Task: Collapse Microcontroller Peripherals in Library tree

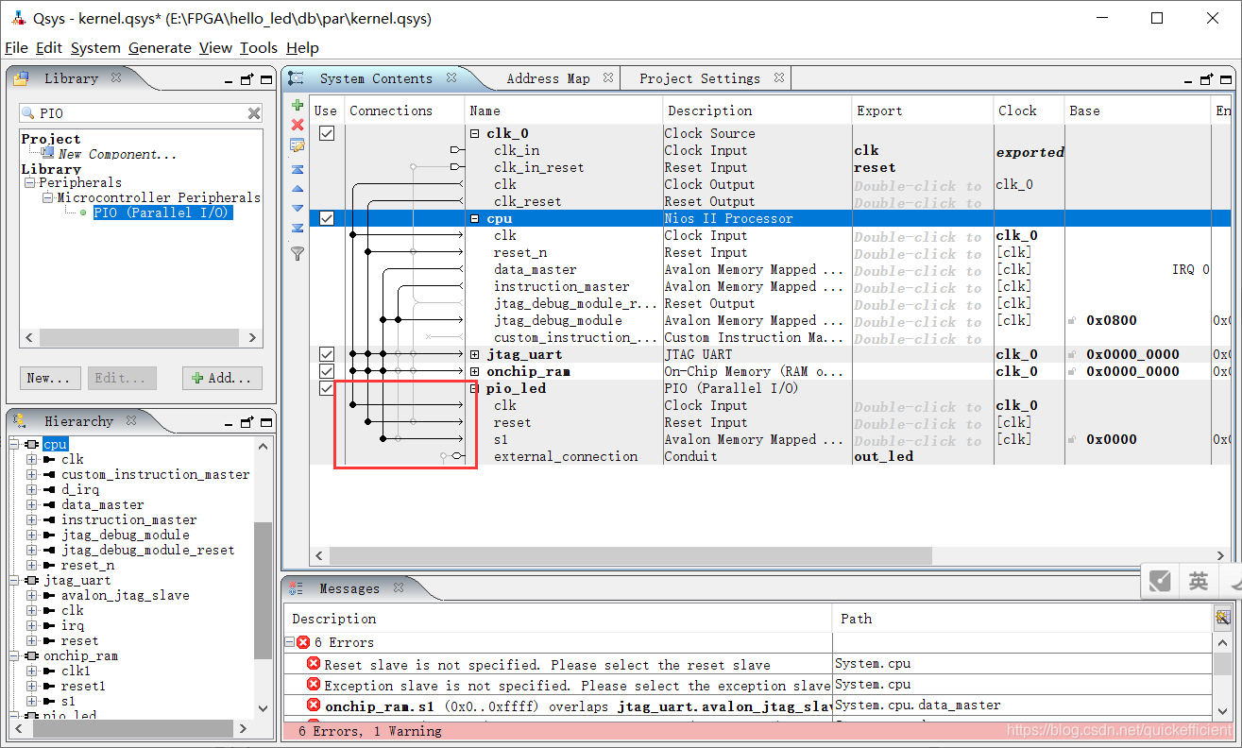Action: point(48,197)
